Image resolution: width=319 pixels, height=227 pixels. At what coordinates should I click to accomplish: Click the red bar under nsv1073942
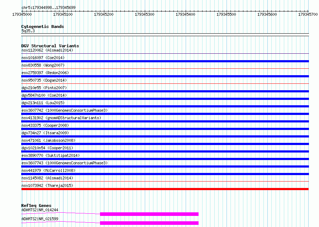(165, 189)
